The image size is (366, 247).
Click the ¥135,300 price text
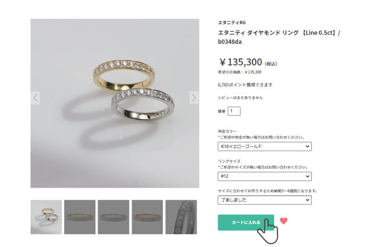(x=240, y=62)
